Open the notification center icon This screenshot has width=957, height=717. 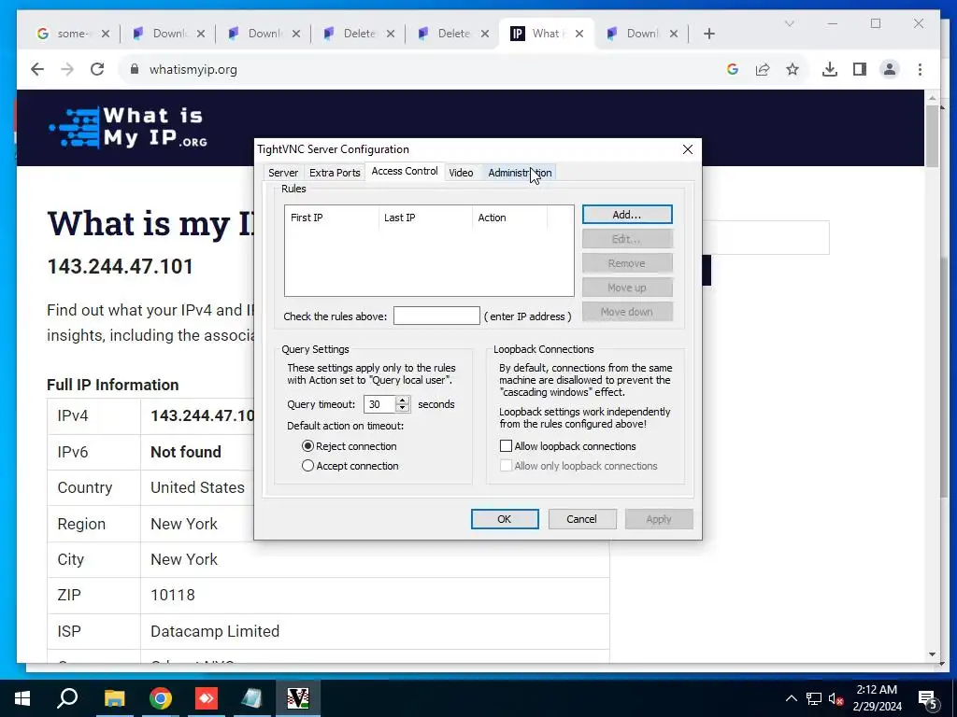click(x=928, y=698)
